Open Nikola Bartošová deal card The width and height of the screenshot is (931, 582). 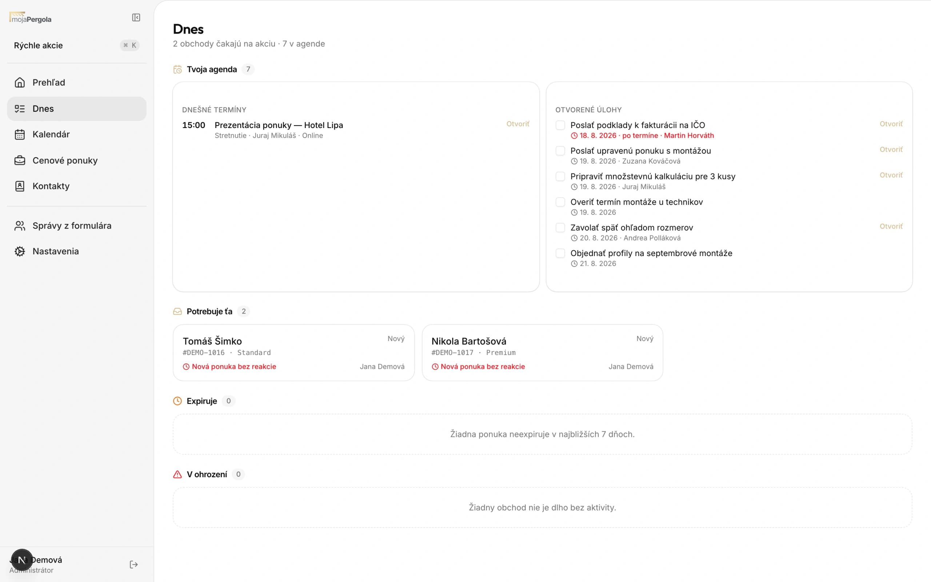click(x=543, y=352)
